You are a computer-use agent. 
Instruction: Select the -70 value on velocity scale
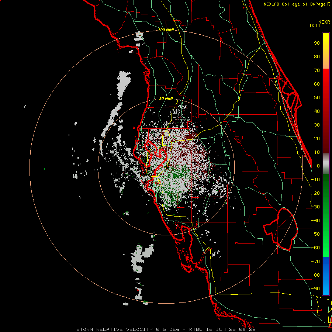click(315, 261)
